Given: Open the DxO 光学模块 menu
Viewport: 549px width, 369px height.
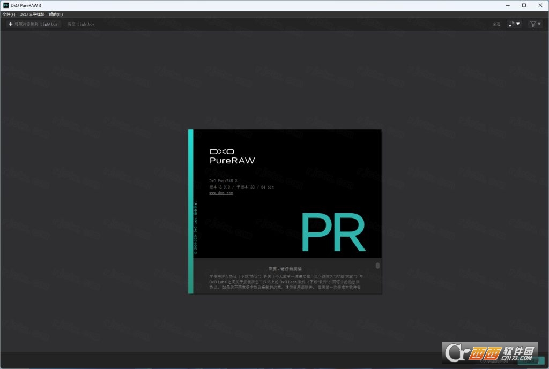Looking at the screenshot, I should tap(32, 14).
